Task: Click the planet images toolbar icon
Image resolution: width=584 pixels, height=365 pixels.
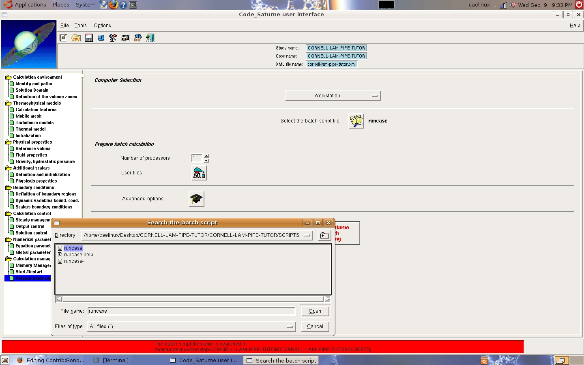Action: coord(126,38)
